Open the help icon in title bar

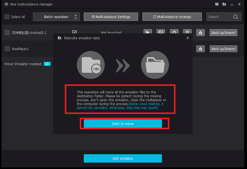[x=217, y=4]
